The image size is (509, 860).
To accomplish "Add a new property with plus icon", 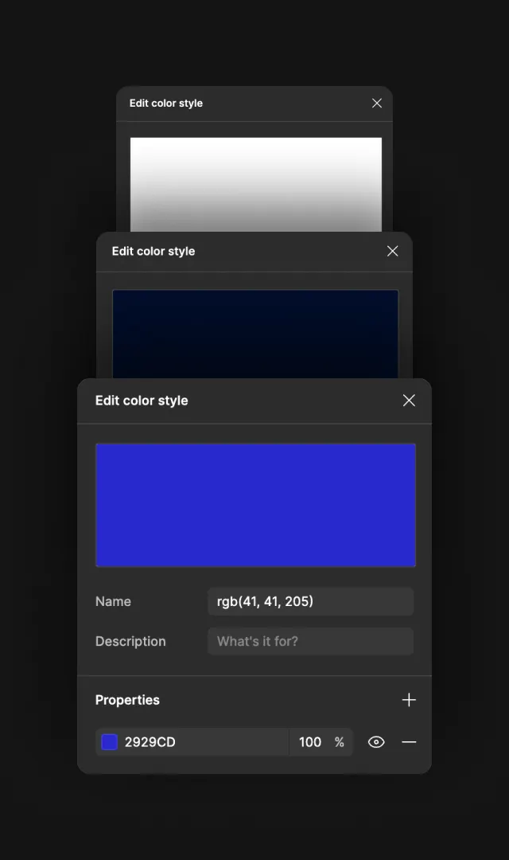I will pyautogui.click(x=409, y=700).
